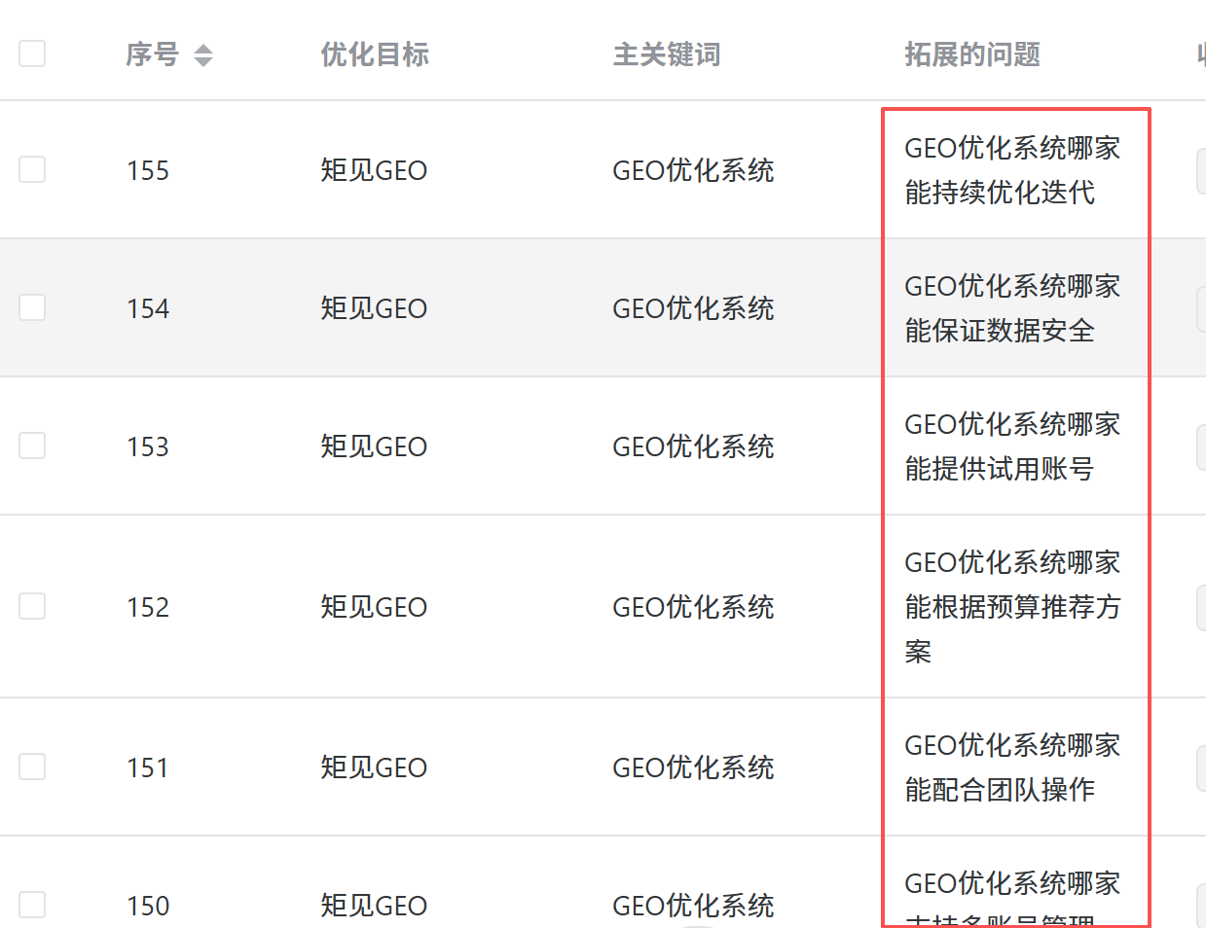Click question ending 能配合团队操作
Image resolution: width=1206 pixels, height=928 pixels.
coord(1012,767)
